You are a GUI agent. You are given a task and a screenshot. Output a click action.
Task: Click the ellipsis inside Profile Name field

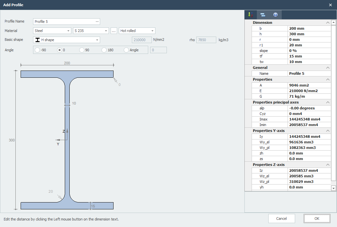[97, 22]
